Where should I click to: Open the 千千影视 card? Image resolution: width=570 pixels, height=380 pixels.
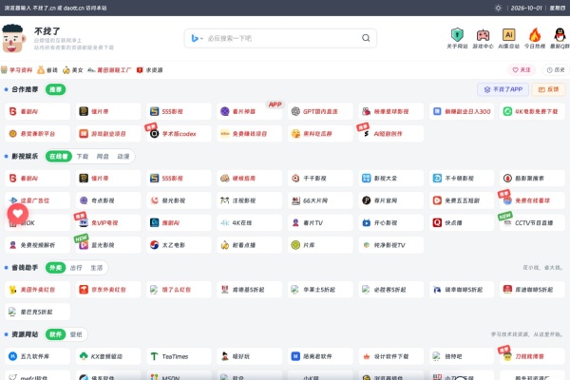point(320,179)
